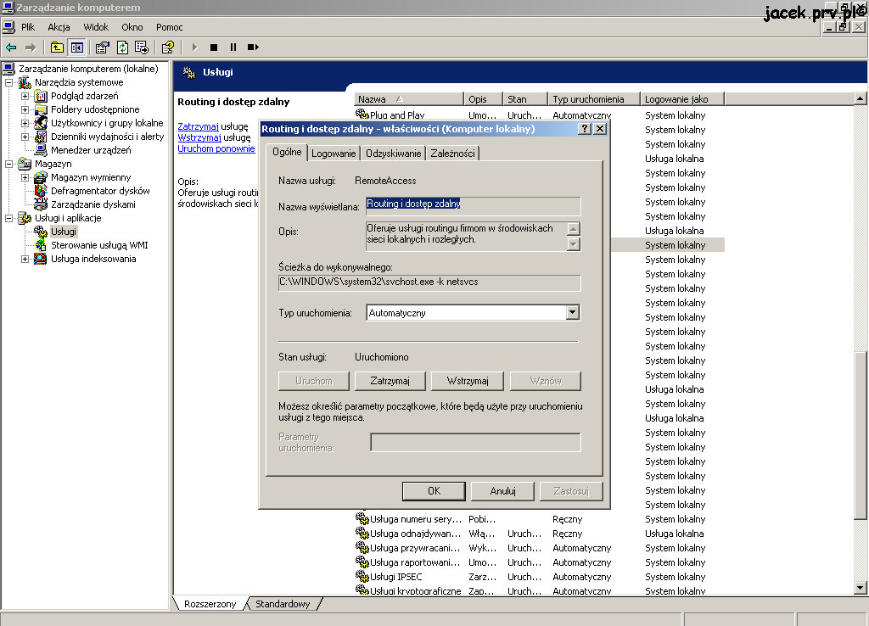The image size is (869, 626).
Task: Click the Refresh toolbar icon
Action: pyautogui.click(x=122, y=48)
